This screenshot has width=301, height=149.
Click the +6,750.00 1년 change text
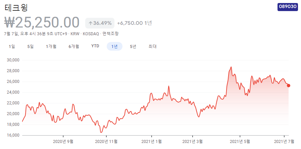(135, 23)
